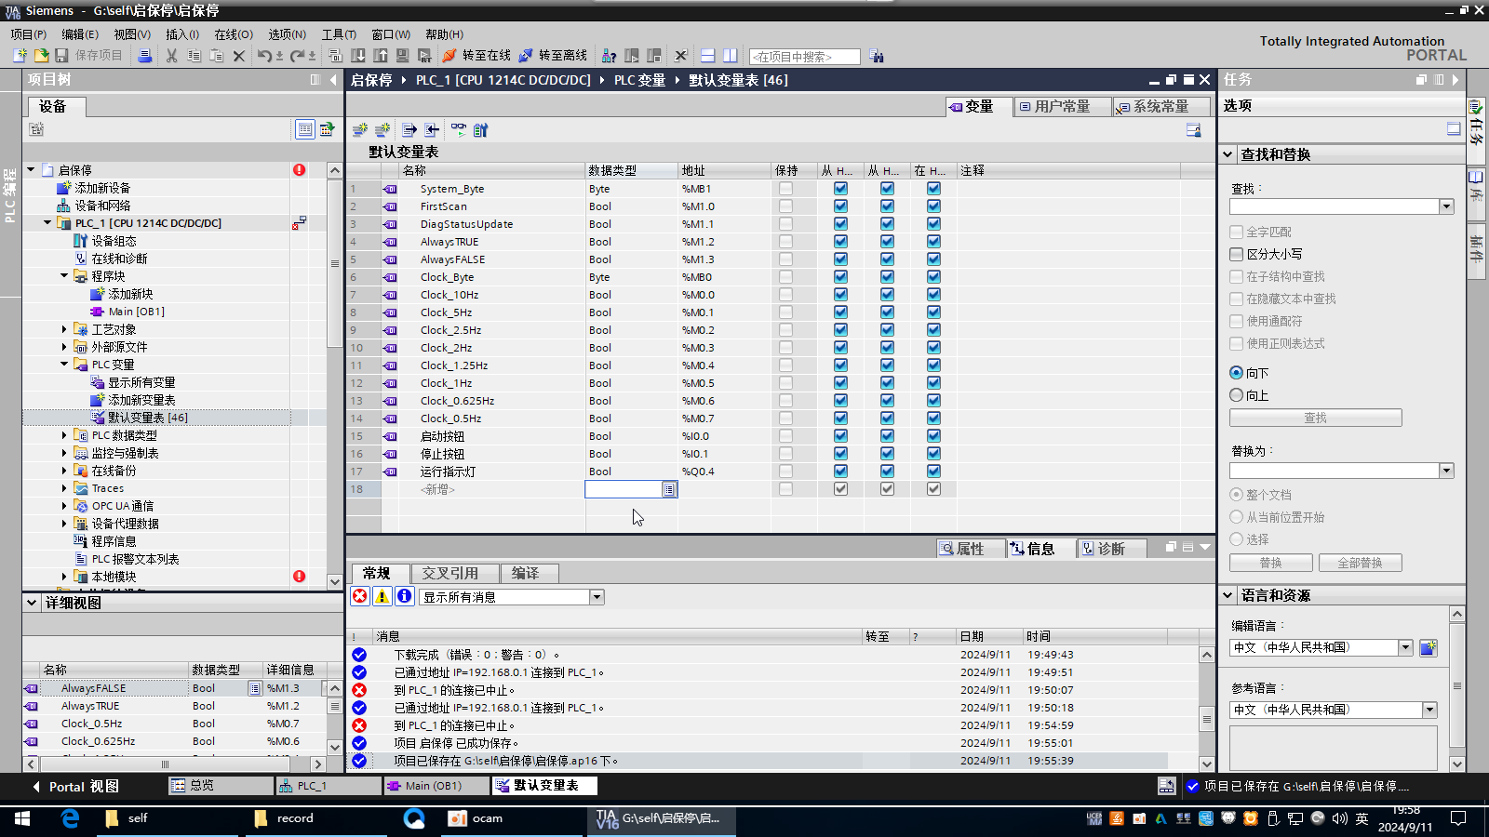Click Go offline (转至离线) button
The height and width of the screenshot is (837, 1489).
pos(554,56)
